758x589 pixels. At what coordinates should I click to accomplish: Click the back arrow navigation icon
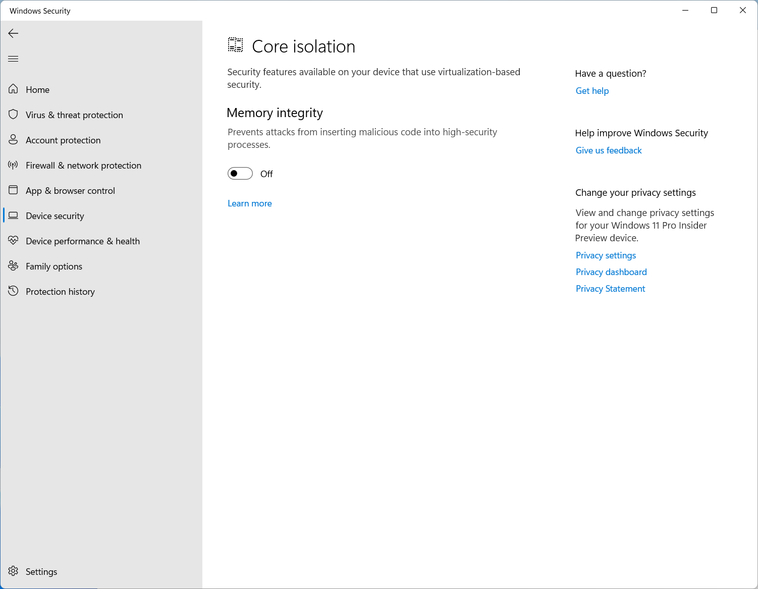[x=13, y=33]
